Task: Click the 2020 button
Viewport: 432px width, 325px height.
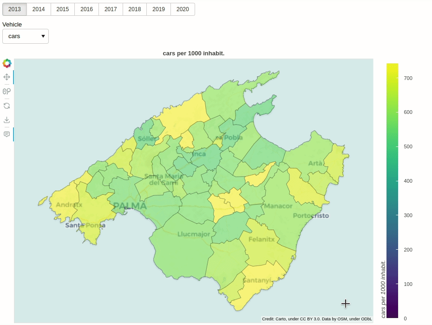Action: pos(183,9)
